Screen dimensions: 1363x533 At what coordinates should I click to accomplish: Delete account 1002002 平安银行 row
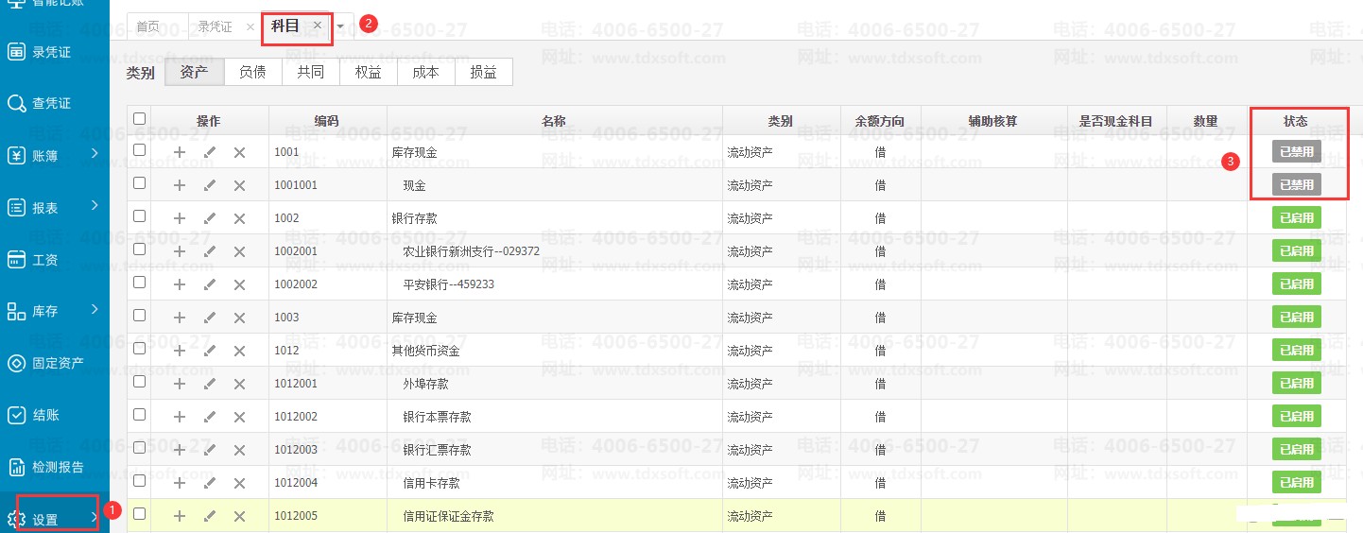coord(239,284)
